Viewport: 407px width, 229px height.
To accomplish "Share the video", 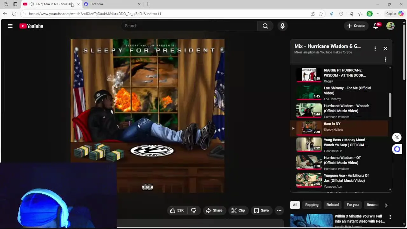I will pyautogui.click(x=214, y=210).
